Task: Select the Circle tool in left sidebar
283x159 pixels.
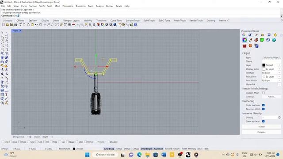Action: point(2,41)
